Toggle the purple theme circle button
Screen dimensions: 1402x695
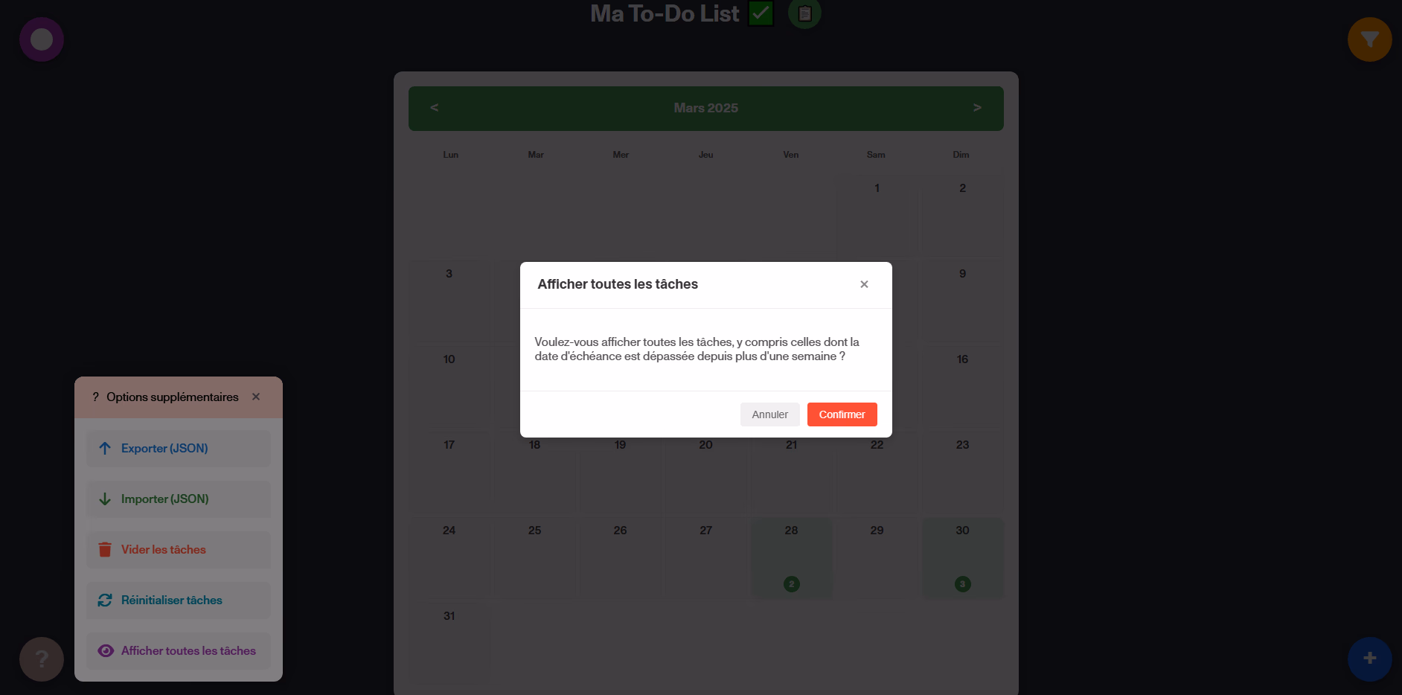42,39
